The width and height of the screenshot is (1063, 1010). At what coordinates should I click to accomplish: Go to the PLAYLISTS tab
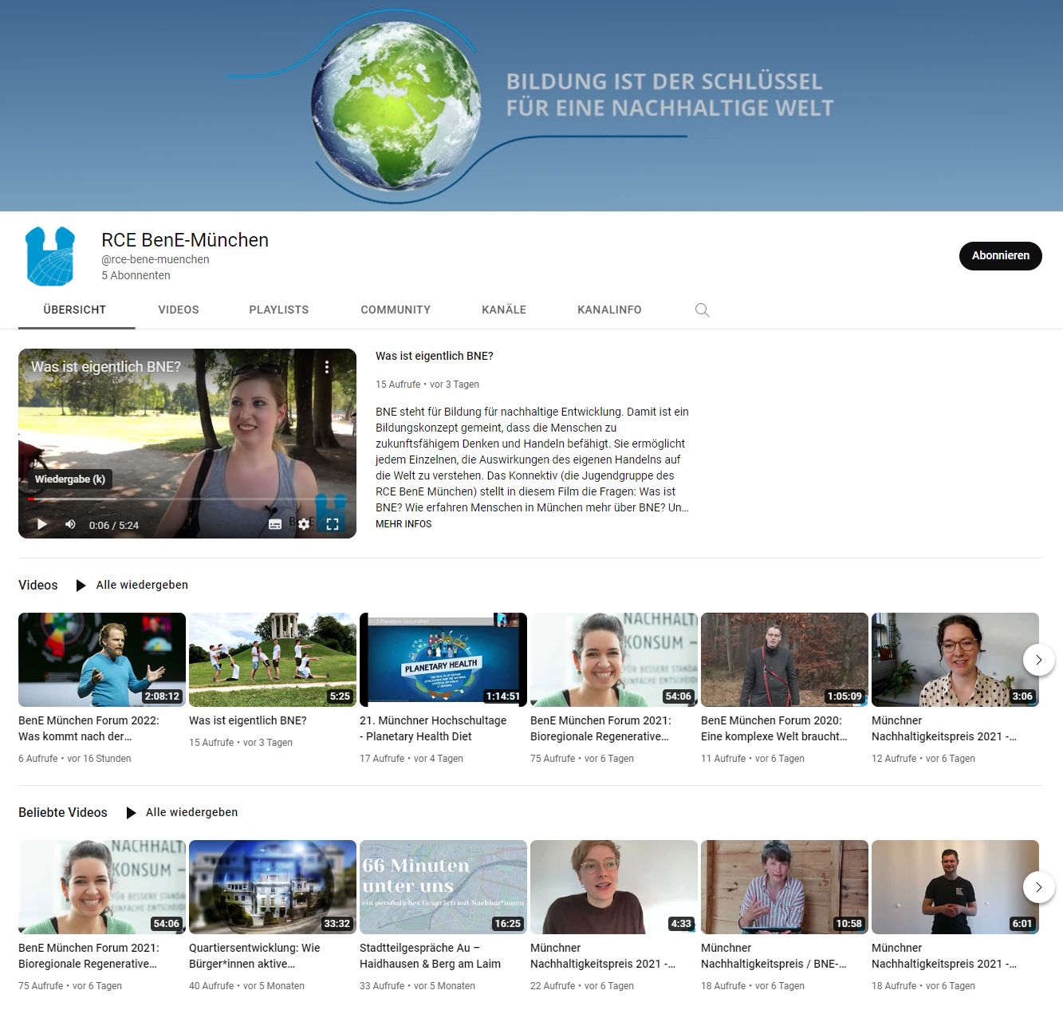coord(278,310)
